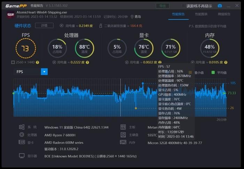Open the FPS chart metric dropdown arrow
Screen dimensions: 244x169
(44, 72)
